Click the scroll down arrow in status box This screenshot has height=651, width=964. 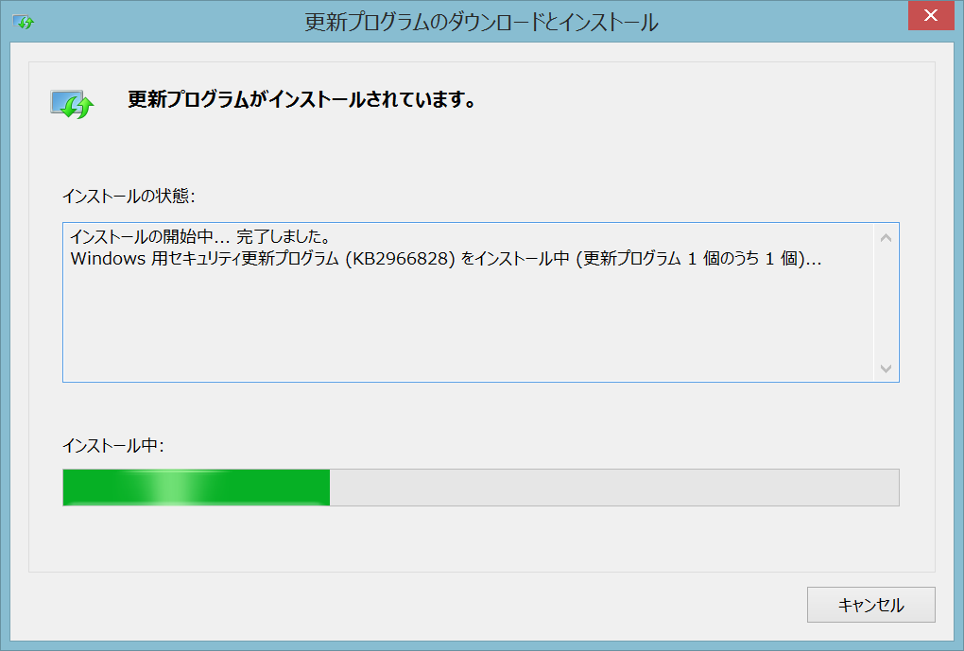[886, 368]
